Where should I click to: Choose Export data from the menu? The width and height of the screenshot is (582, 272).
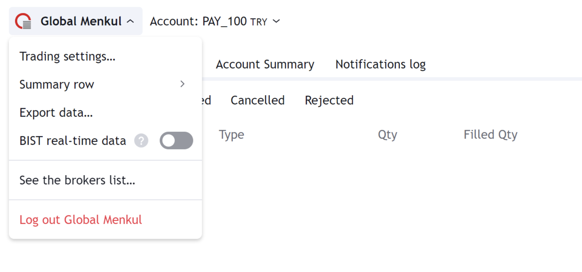click(x=56, y=113)
